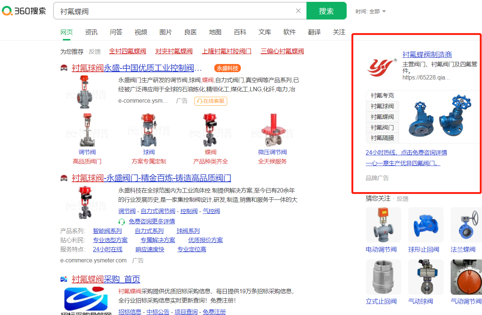
Task: Open result 衬氟球阀-永盛阀门-精金百炼-铸造高品质阀门
Action: click(151, 178)
